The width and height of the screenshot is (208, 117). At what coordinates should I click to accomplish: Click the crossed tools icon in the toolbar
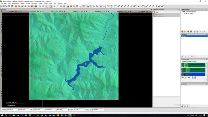tap(138, 6)
